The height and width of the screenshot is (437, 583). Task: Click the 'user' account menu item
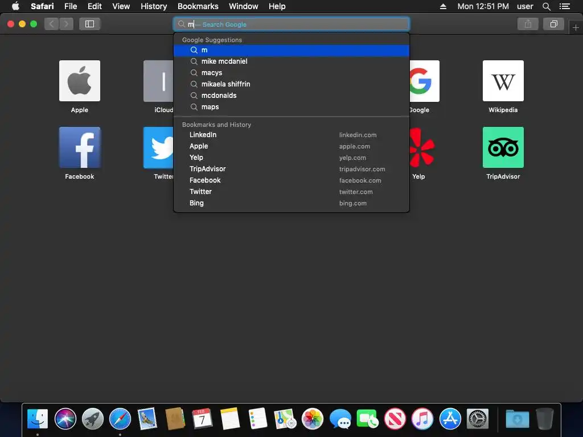525,6
